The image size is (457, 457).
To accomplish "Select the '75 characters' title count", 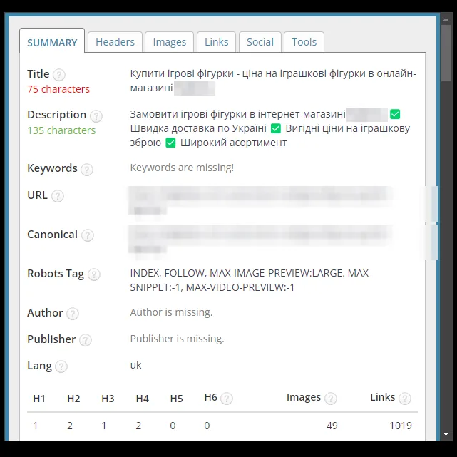I will (x=58, y=89).
